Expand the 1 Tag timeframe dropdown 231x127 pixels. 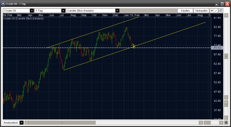[x=50, y=11]
